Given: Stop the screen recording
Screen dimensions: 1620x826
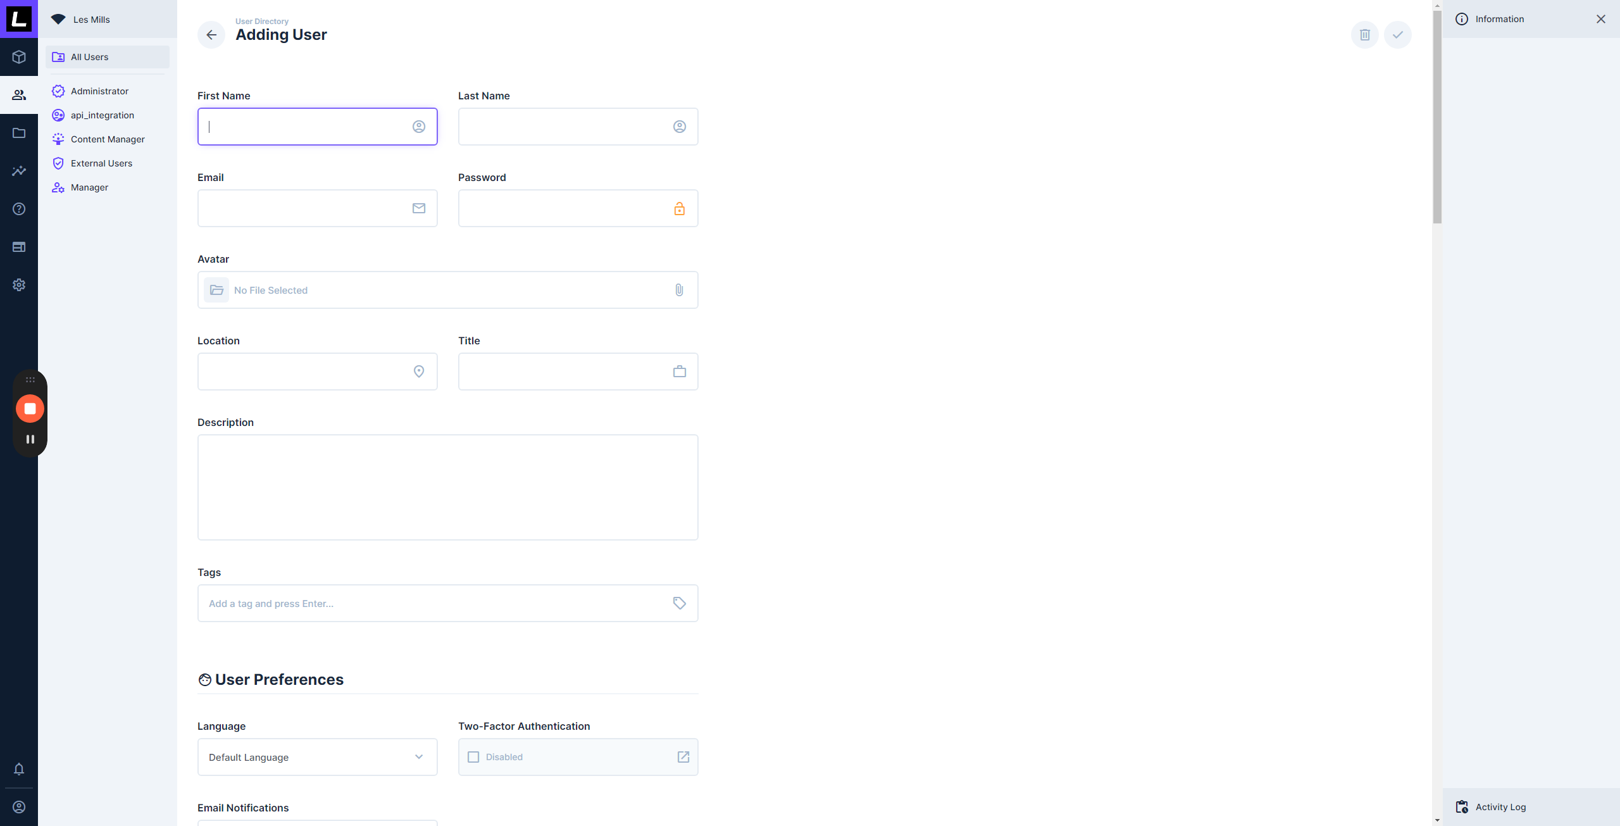Looking at the screenshot, I should click(x=30, y=409).
